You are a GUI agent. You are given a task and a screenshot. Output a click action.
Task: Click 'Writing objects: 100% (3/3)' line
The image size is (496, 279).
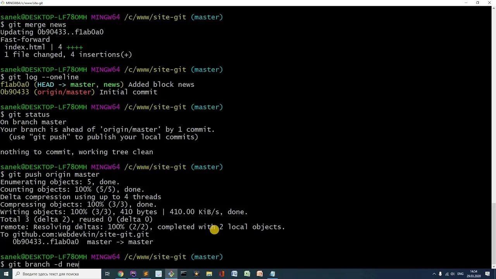(x=124, y=212)
